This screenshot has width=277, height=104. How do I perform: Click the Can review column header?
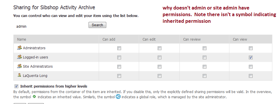coord(192,39)
